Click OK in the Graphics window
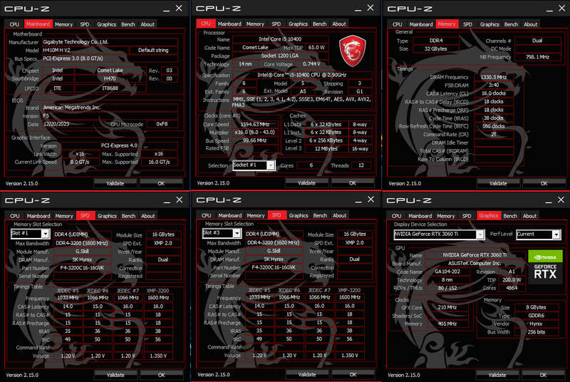 (543, 375)
